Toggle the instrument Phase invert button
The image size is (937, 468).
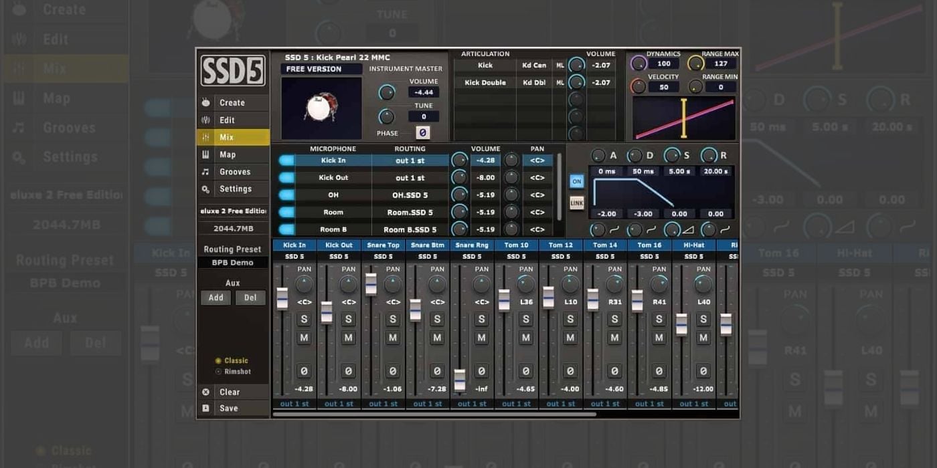422,133
